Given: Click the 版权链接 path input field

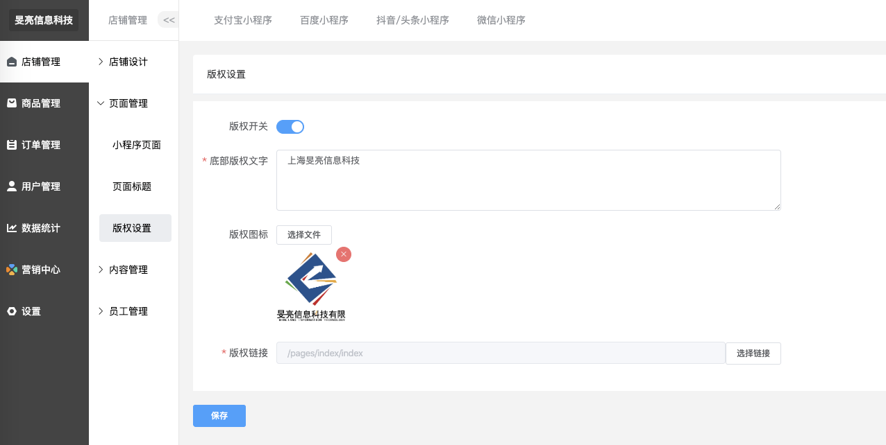Looking at the screenshot, I should pos(501,354).
